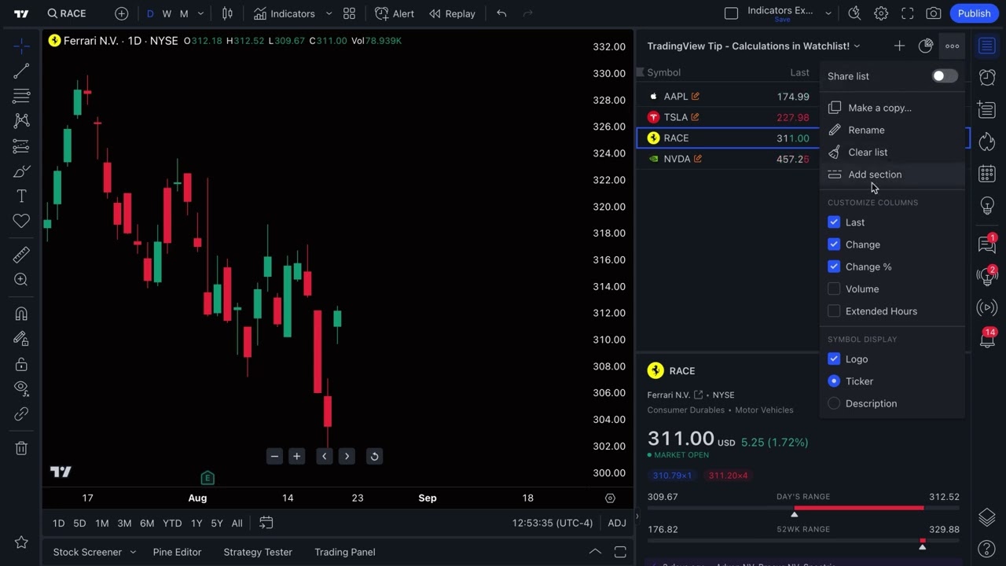This screenshot has height=566, width=1006.
Task: Select the heart icon tool
Action: [x=21, y=221]
